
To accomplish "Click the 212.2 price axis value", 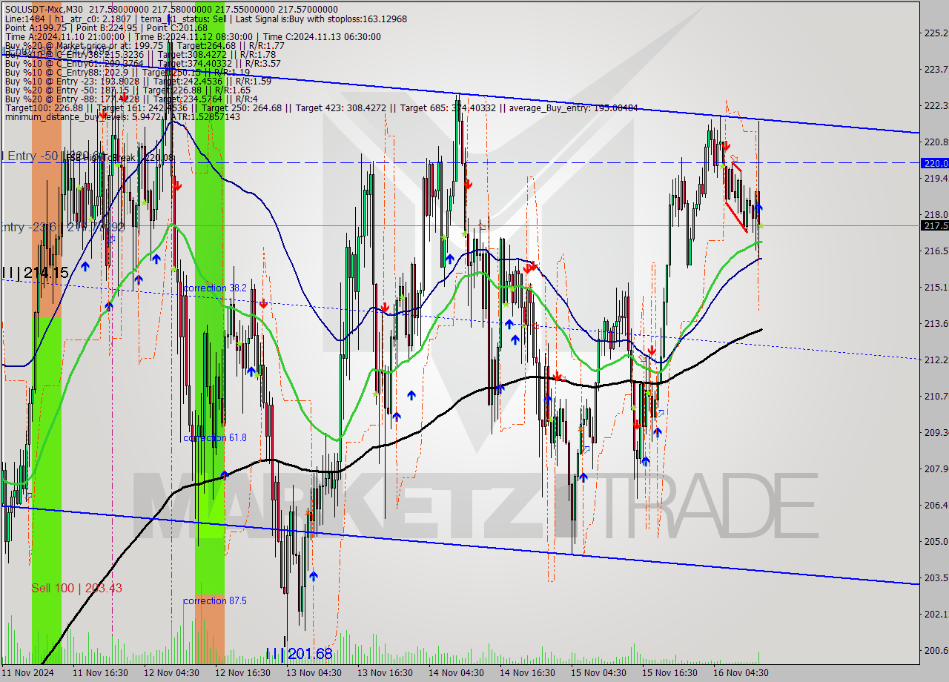I will pos(936,360).
